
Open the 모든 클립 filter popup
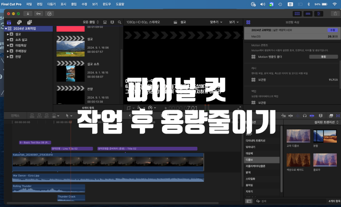tap(91, 22)
